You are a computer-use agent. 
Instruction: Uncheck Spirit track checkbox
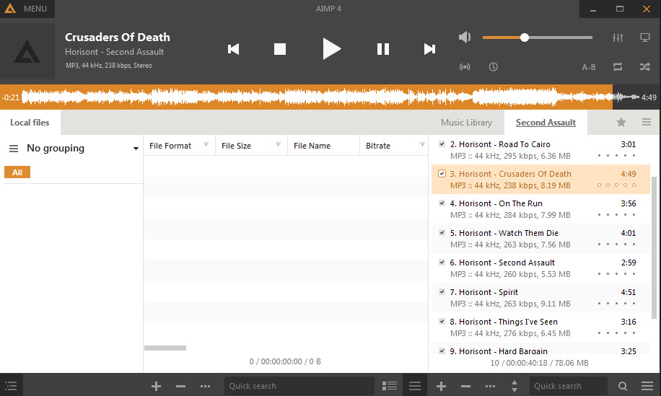point(442,291)
